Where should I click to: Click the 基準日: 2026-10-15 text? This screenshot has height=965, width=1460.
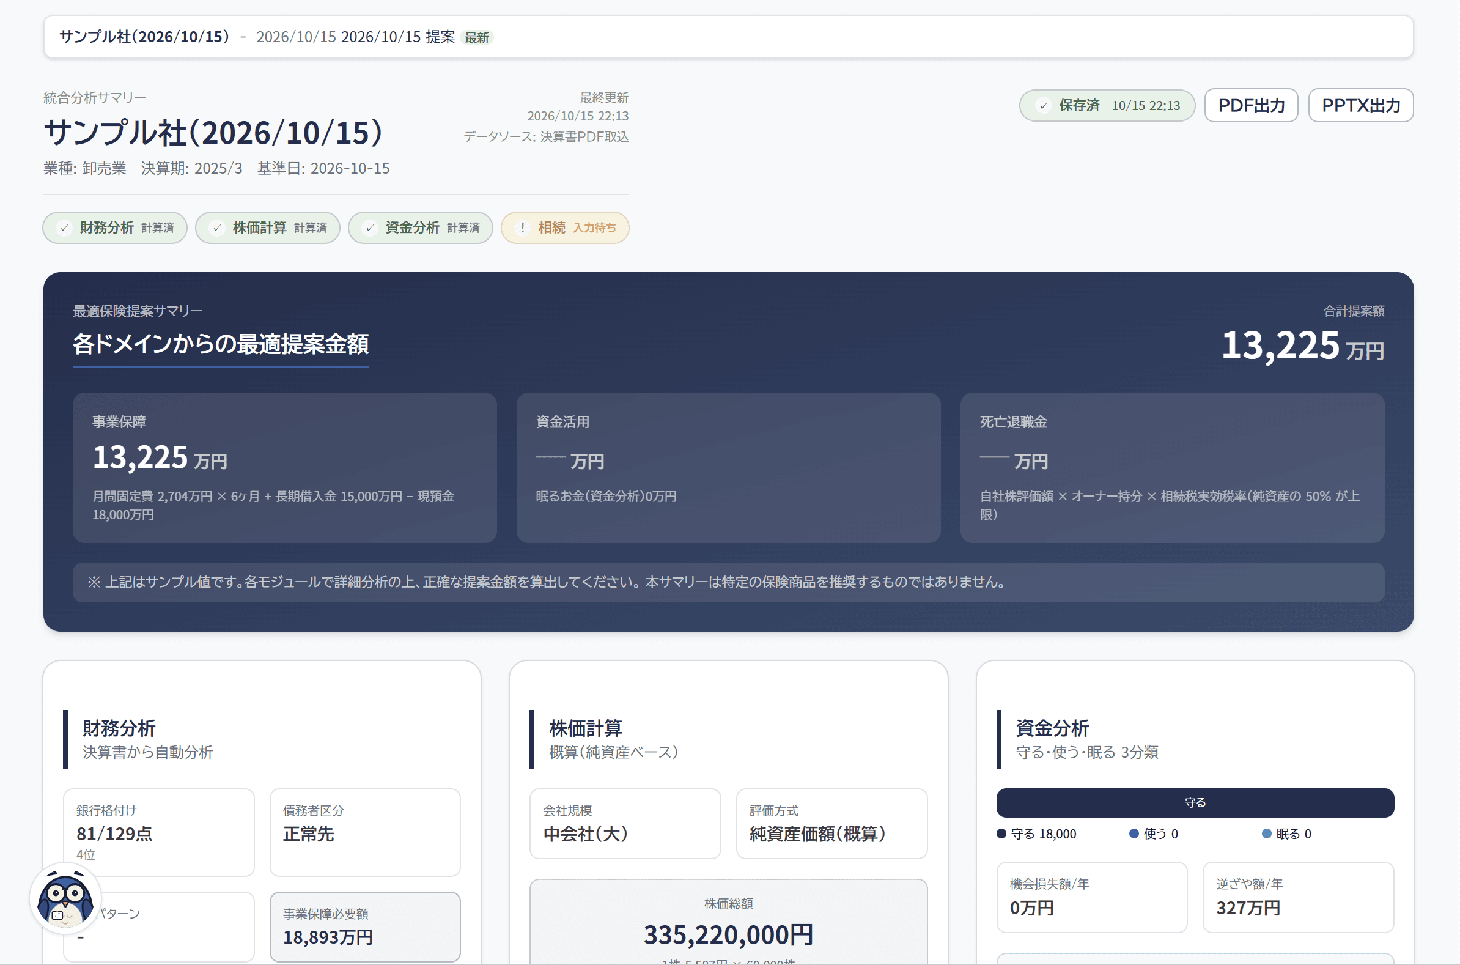(x=323, y=169)
